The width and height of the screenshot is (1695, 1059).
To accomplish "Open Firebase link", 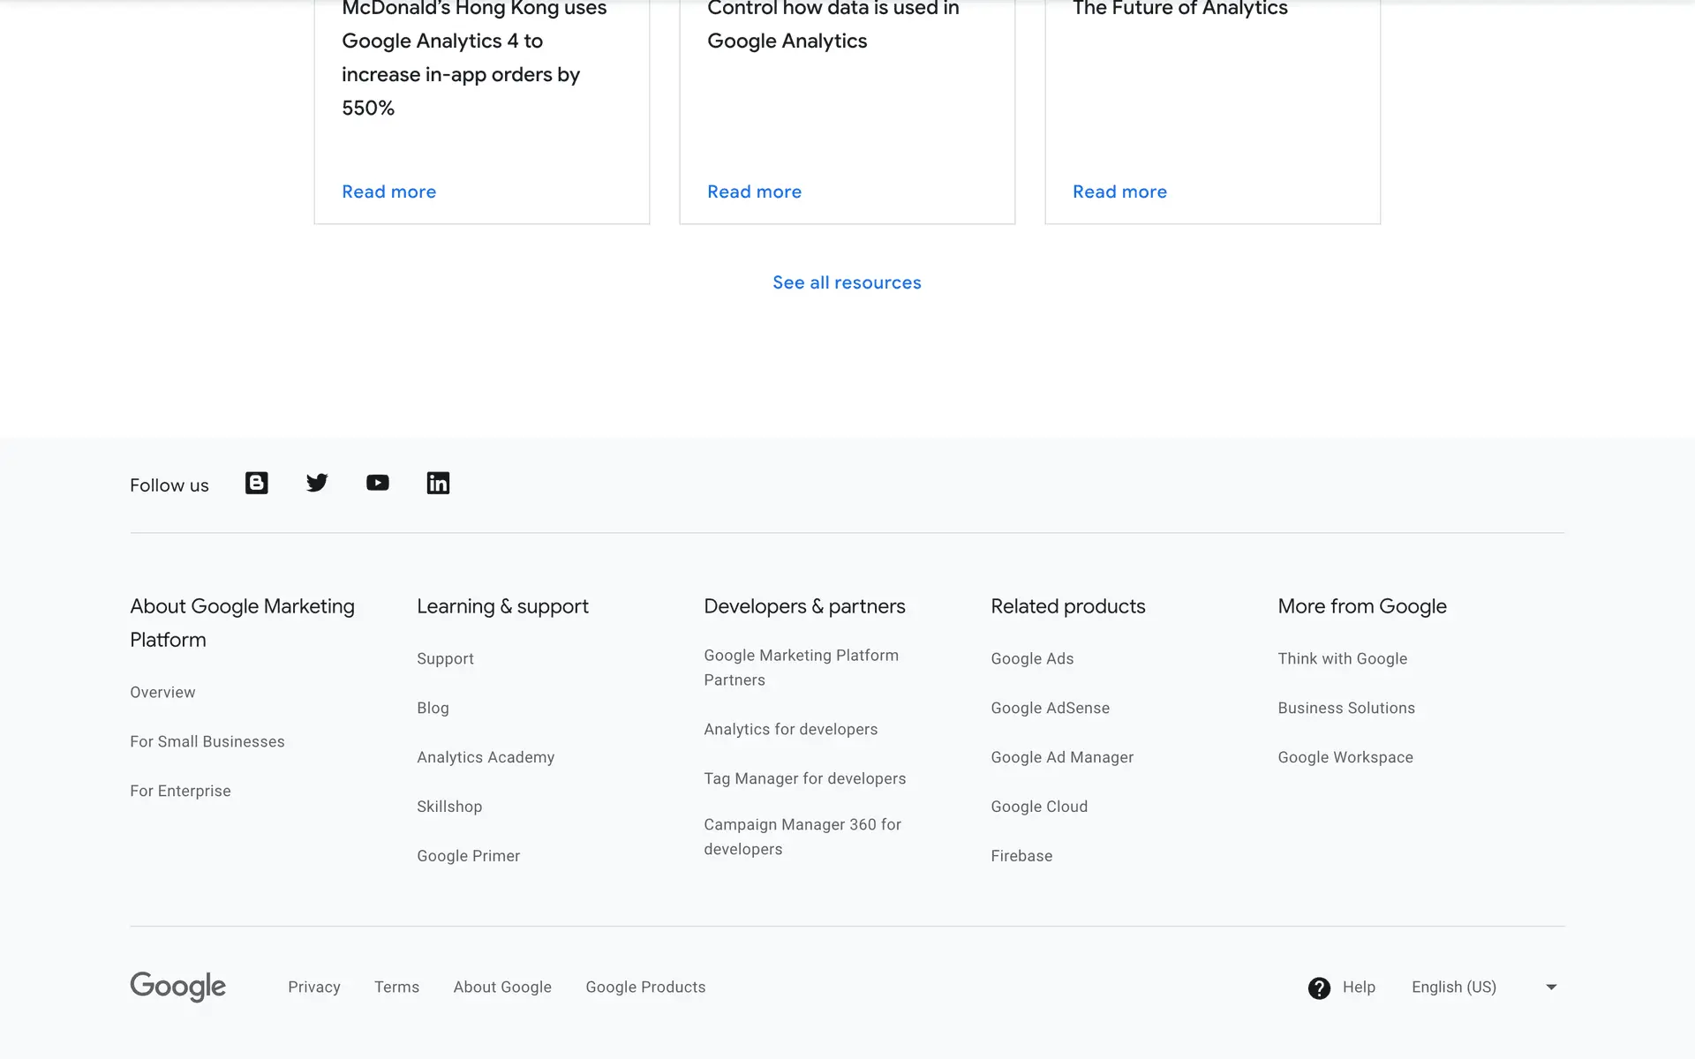I will coord(1021,856).
